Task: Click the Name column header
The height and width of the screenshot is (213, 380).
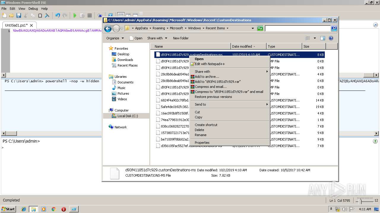Action: 191,46
